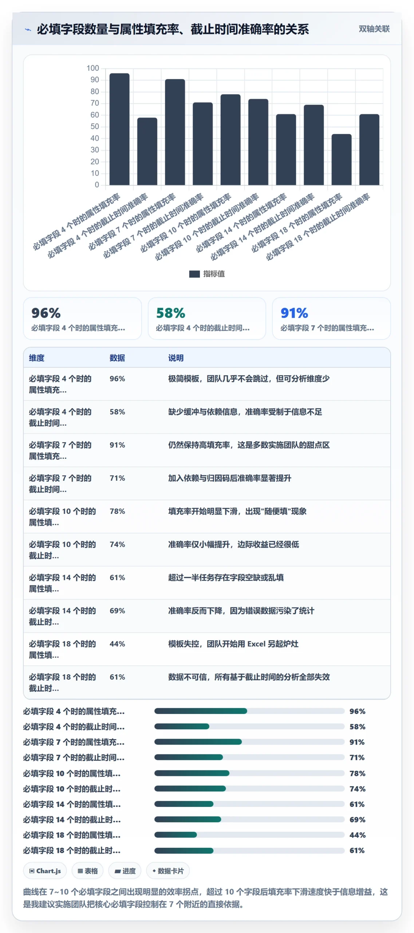
Task: Click the 78% value in table
Action: pos(117,511)
